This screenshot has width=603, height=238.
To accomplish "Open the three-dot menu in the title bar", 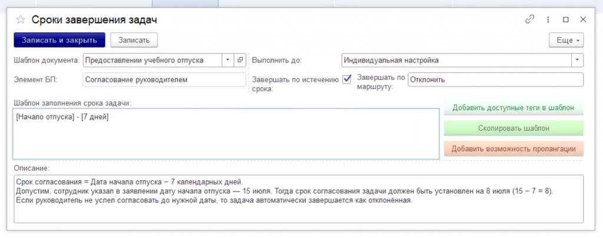I will [x=548, y=19].
